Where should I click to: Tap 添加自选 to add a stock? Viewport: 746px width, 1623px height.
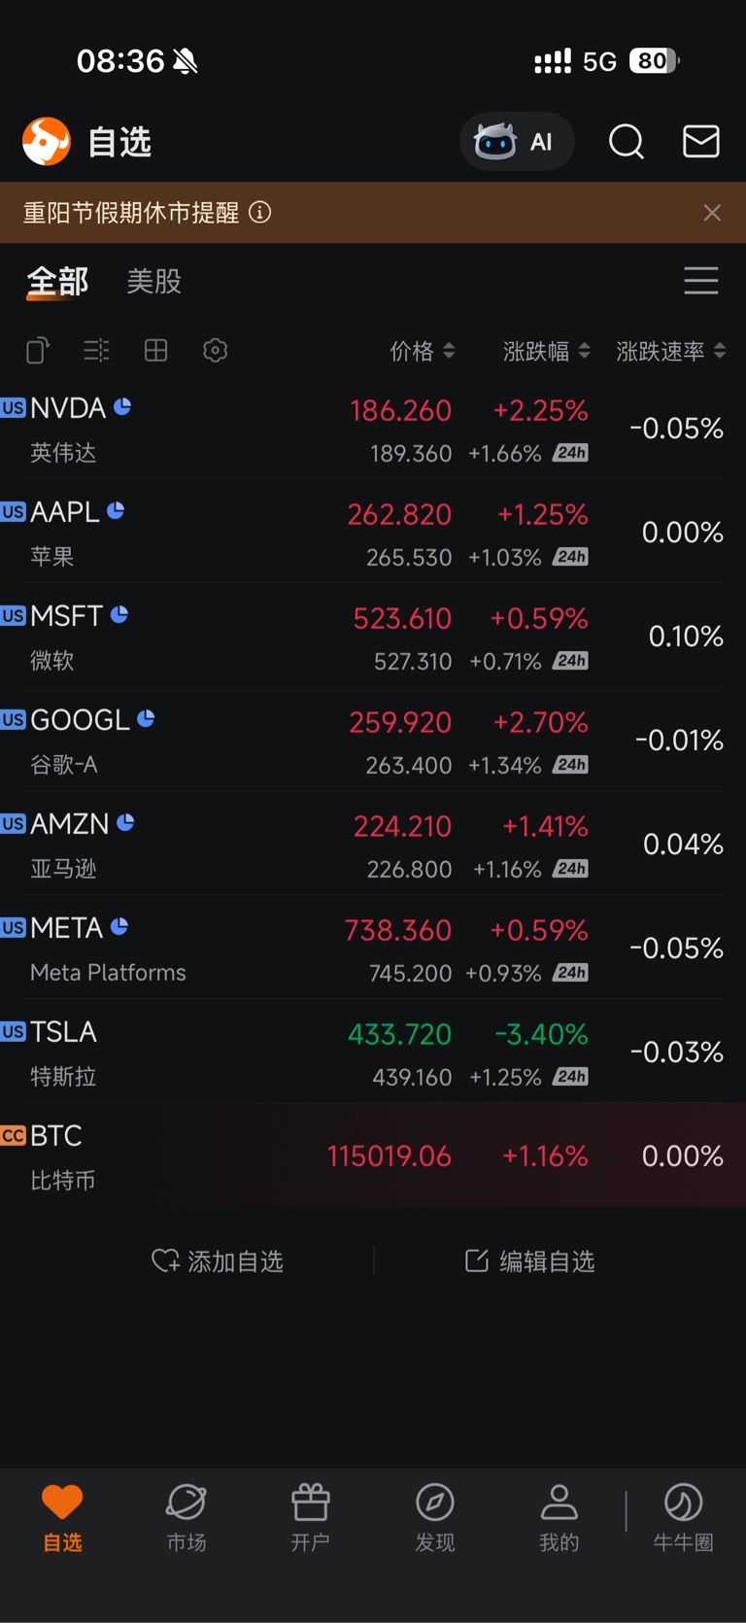tap(218, 1260)
